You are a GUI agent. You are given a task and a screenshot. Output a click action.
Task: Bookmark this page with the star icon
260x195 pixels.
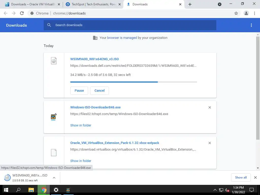pyautogui.click(x=236, y=13)
